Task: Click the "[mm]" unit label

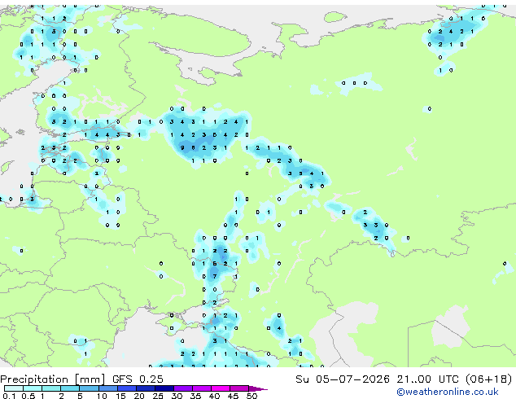Action: coord(90,379)
